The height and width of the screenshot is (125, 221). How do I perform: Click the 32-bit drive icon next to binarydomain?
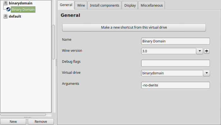pyautogui.click(x=5, y=3)
